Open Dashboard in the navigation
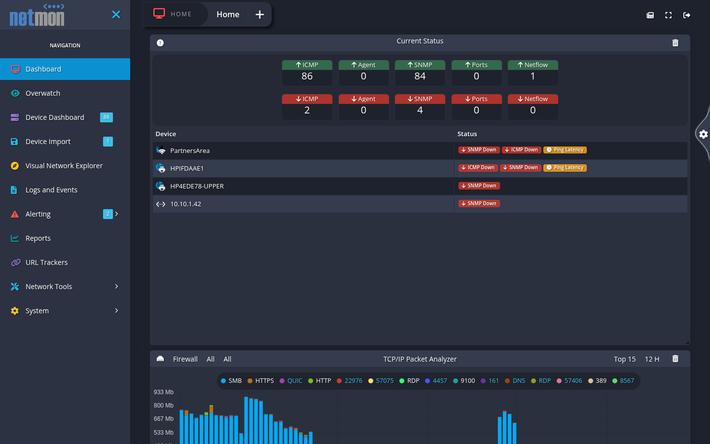Screen dimensions: 710x444 (65, 69)
